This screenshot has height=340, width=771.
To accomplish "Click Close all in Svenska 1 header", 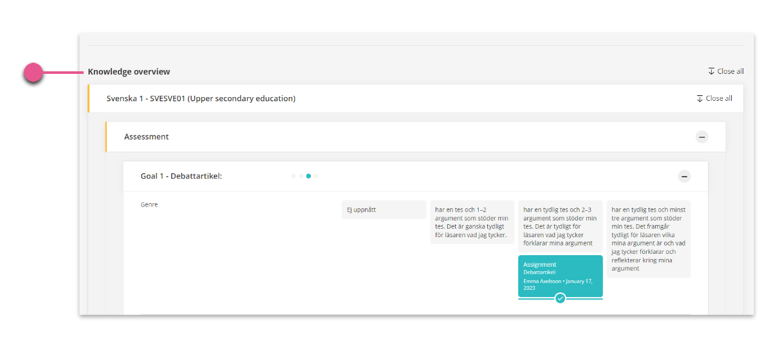I will tap(714, 98).
